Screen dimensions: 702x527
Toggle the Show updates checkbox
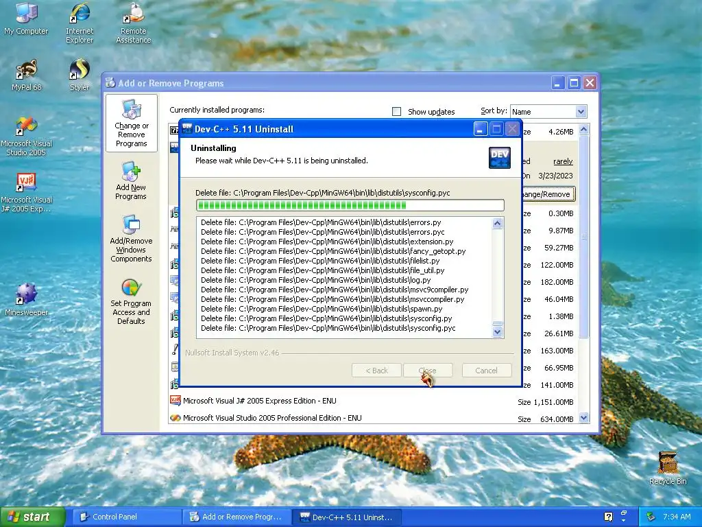[396, 111]
